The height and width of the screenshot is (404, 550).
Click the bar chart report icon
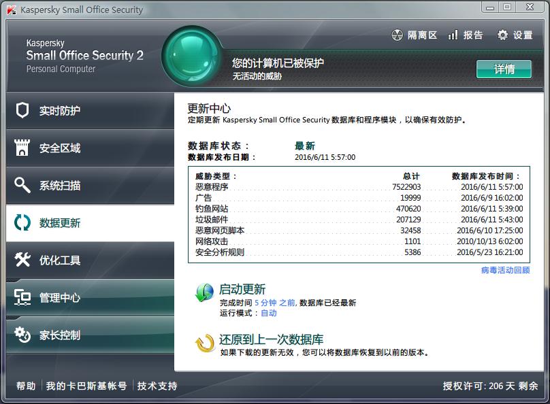tap(453, 35)
